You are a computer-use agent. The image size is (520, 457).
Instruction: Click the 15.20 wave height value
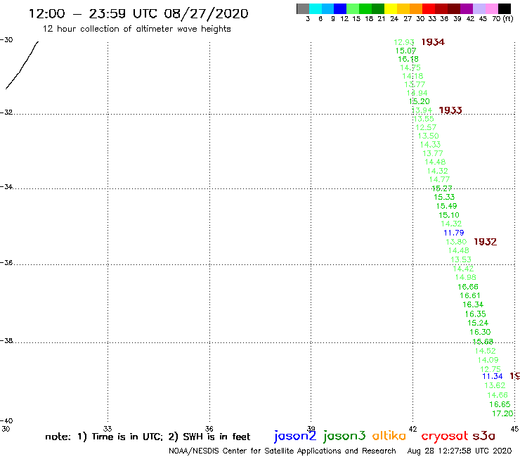(x=420, y=101)
